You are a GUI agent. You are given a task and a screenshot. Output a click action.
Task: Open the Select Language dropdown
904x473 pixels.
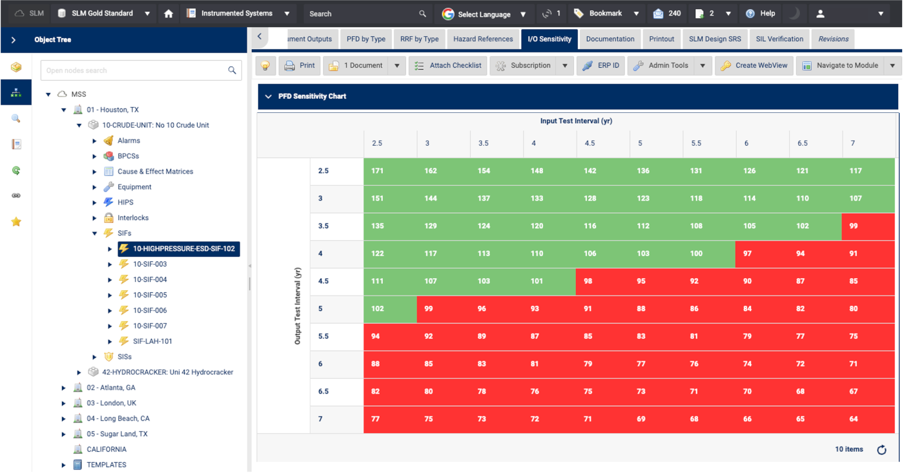484,14
